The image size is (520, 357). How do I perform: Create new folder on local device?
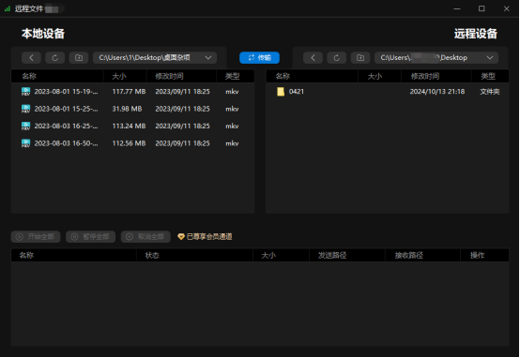click(x=79, y=57)
